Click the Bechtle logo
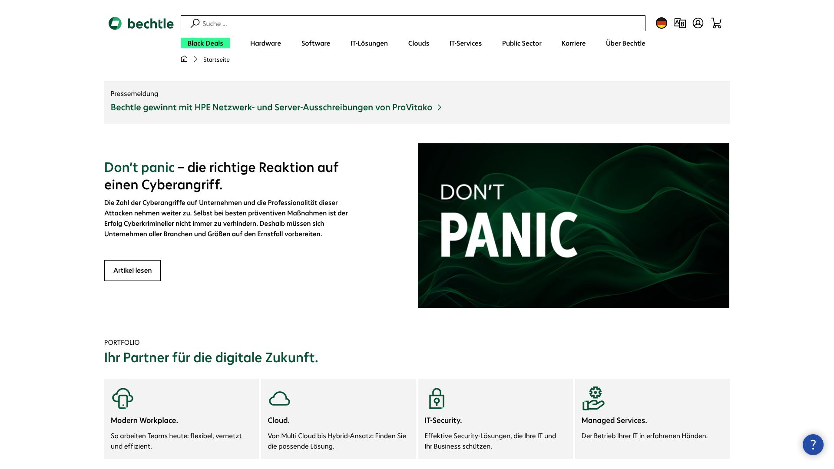 tap(141, 23)
